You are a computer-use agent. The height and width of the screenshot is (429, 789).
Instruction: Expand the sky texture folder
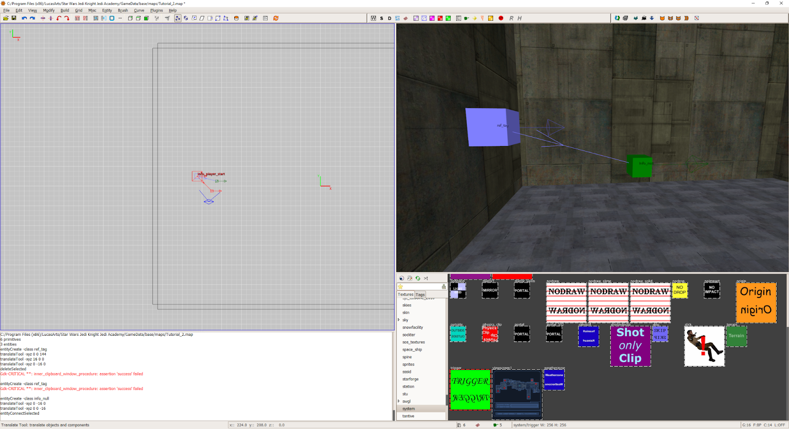[399, 320]
